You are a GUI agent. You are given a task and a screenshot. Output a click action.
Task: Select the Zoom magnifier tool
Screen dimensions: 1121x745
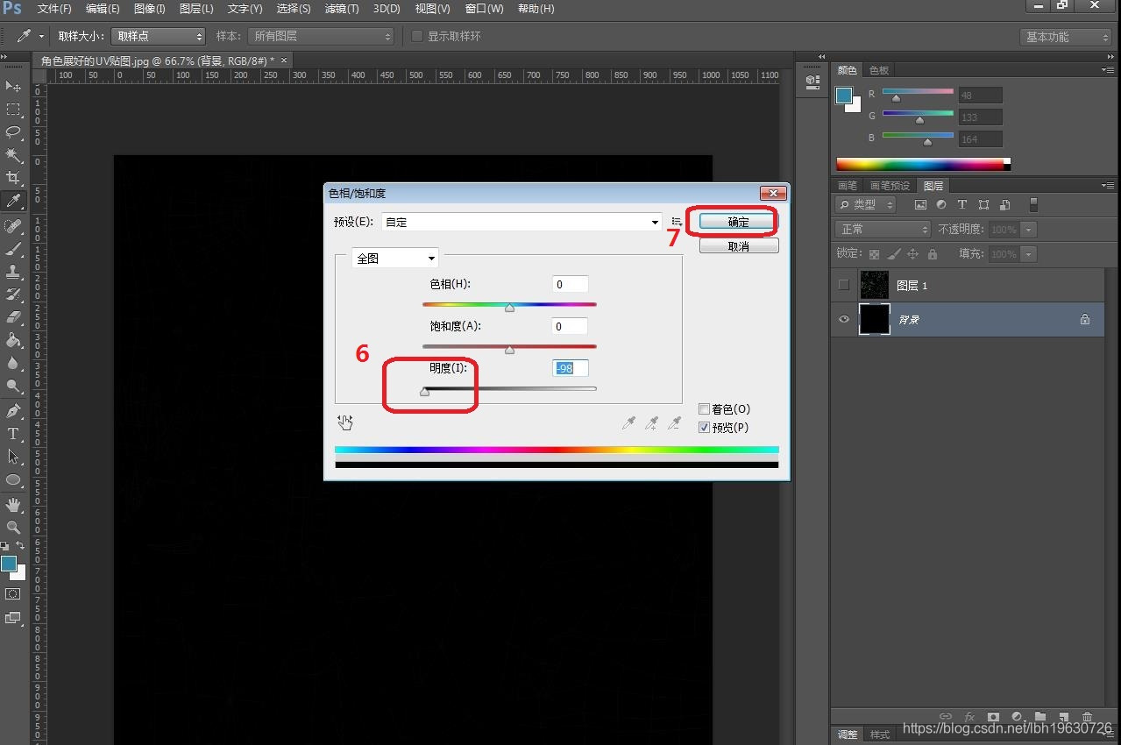coord(13,528)
